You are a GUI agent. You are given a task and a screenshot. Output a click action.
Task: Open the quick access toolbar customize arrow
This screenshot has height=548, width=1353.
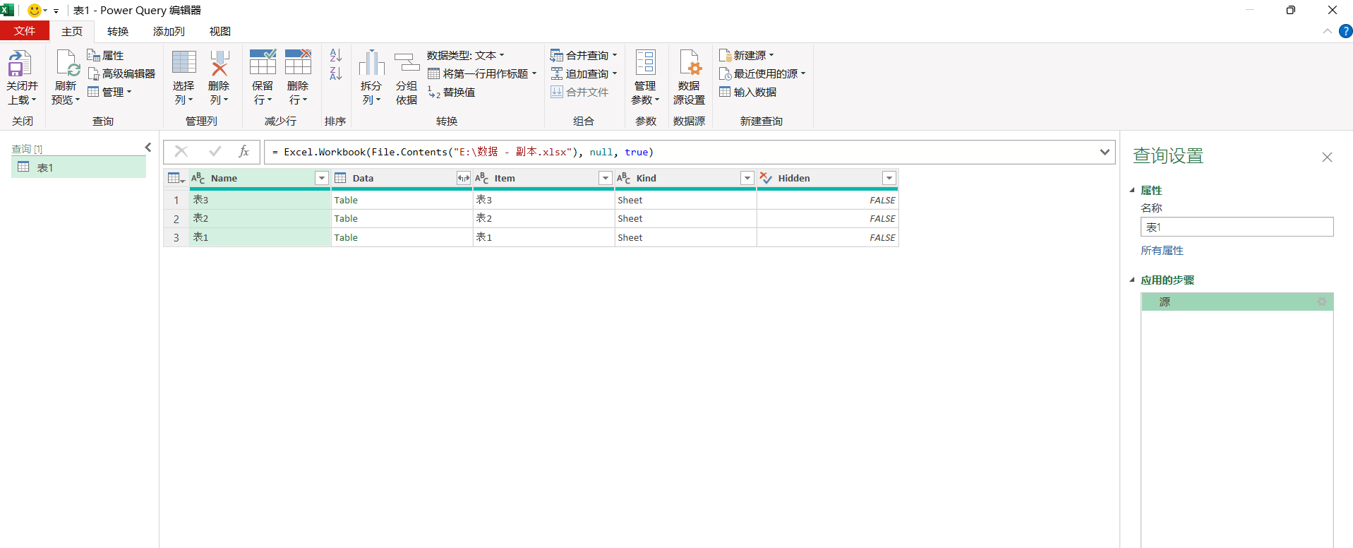tap(56, 11)
